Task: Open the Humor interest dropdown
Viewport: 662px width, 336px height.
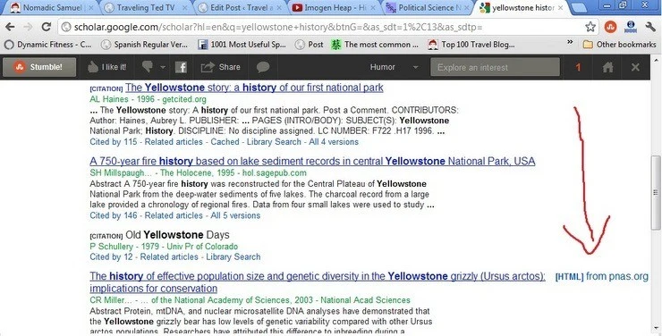Action: 394,67
